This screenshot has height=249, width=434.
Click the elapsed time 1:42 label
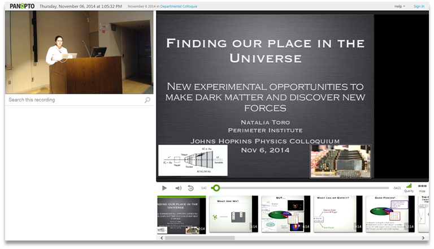pos(203,188)
